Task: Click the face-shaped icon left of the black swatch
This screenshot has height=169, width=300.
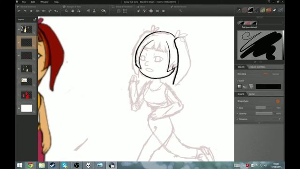Action: point(251,86)
